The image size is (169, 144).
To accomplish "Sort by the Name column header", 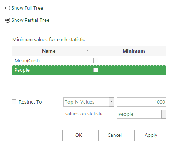I will 51,51.
